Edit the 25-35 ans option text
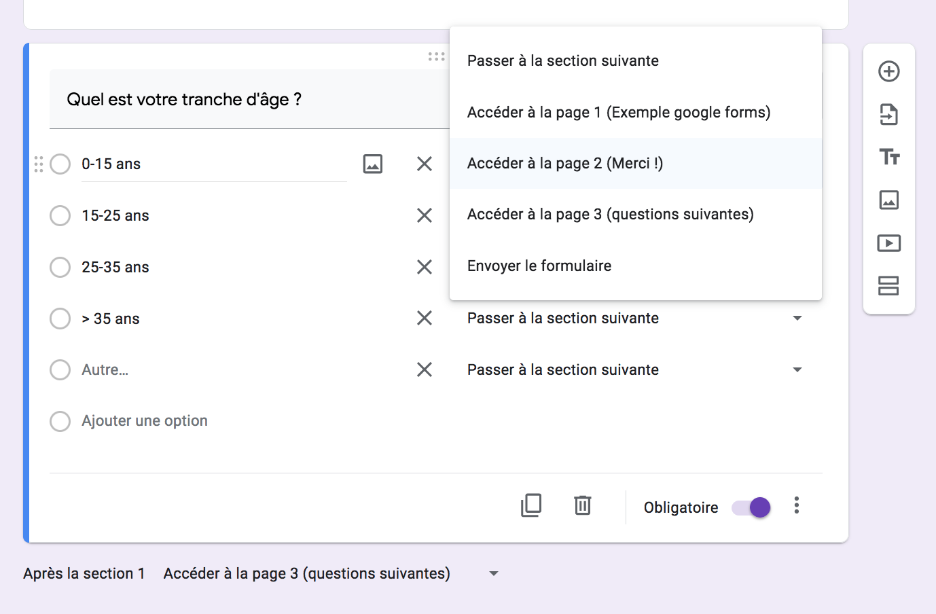 (115, 267)
